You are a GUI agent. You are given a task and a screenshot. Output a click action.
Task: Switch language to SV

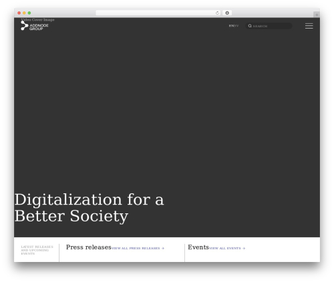pos(236,26)
